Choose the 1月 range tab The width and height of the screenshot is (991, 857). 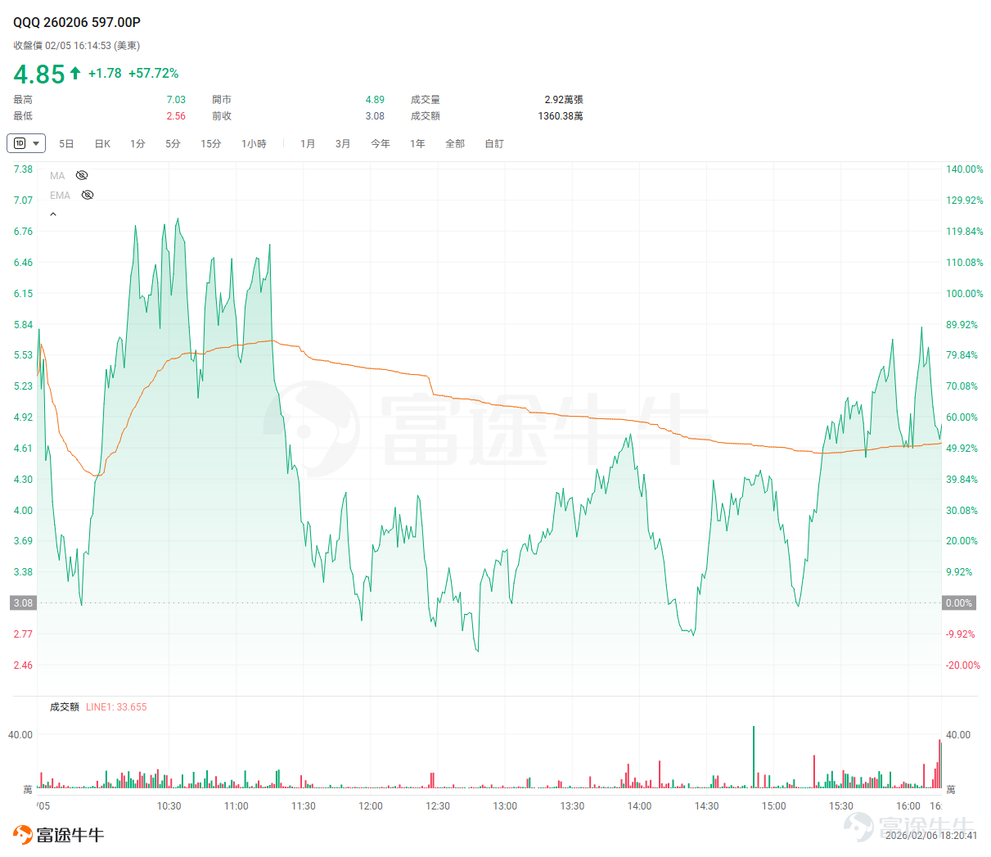pos(308,144)
